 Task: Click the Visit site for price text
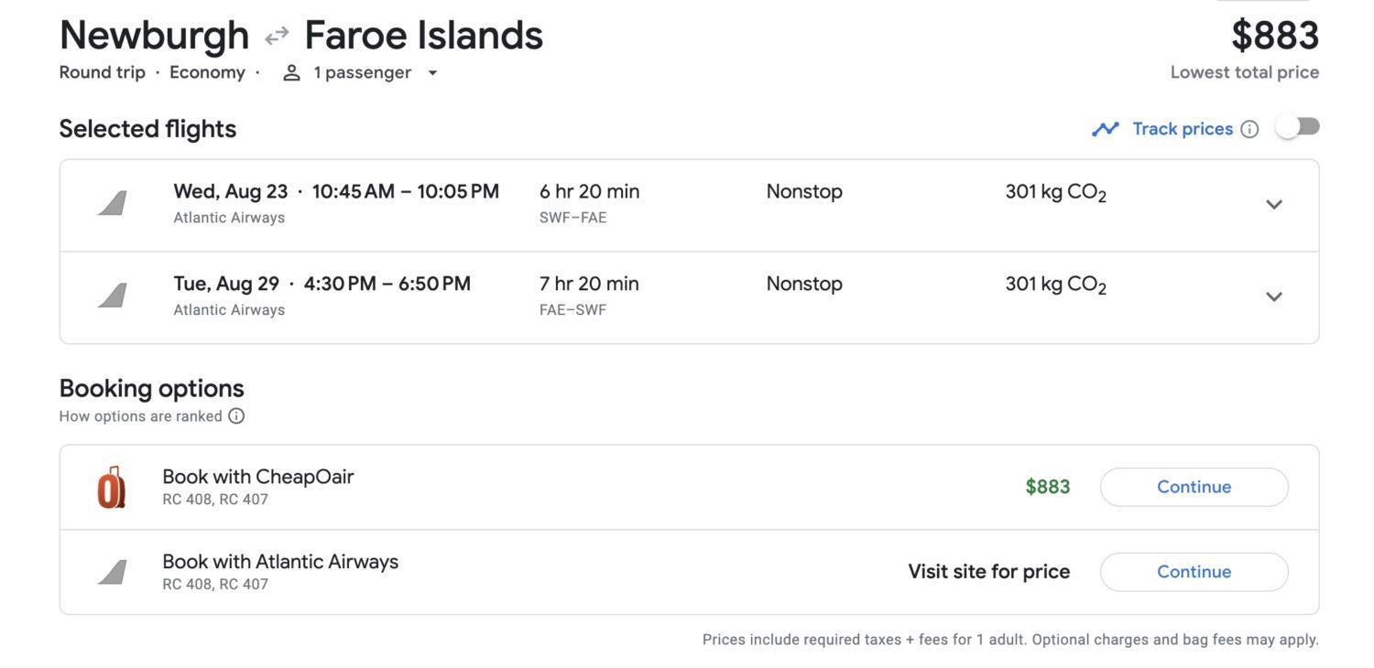[988, 571]
